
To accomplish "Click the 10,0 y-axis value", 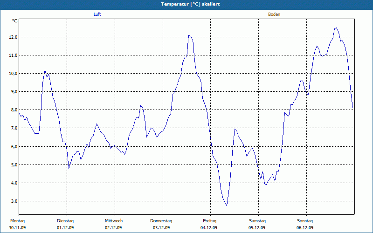I will (x=13, y=74).
